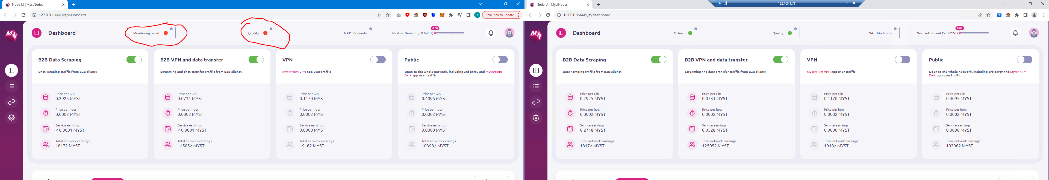Open Extensions puzzle icon in remote 192.168.1.71 Chrome
The width and height of the screenshot is (1049, 180).
click(1017, 15)
